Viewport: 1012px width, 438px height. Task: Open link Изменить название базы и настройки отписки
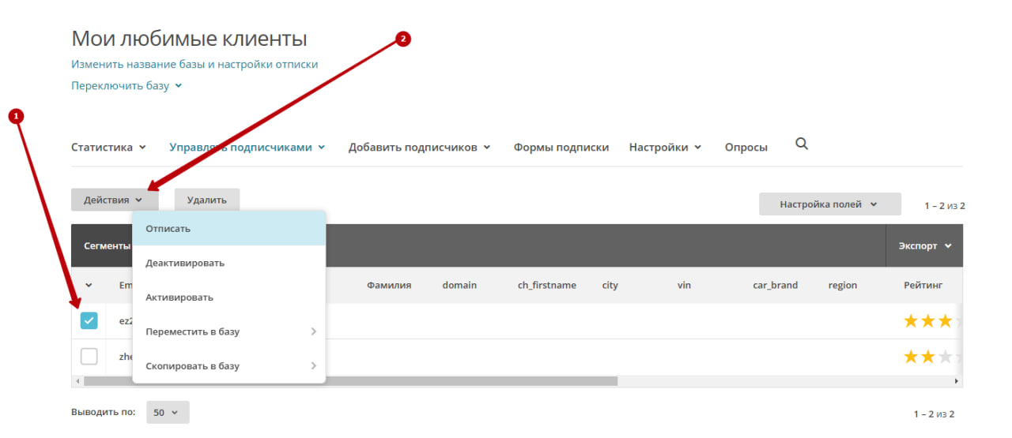(x=194, y=64)
